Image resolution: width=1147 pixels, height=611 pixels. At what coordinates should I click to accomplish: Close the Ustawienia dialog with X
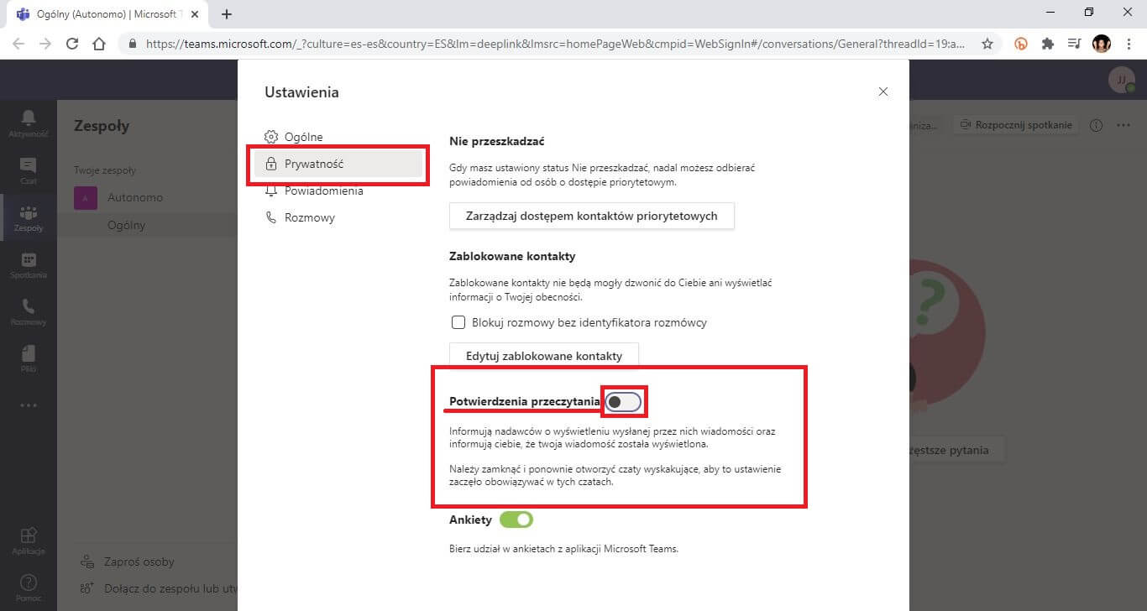883,91
